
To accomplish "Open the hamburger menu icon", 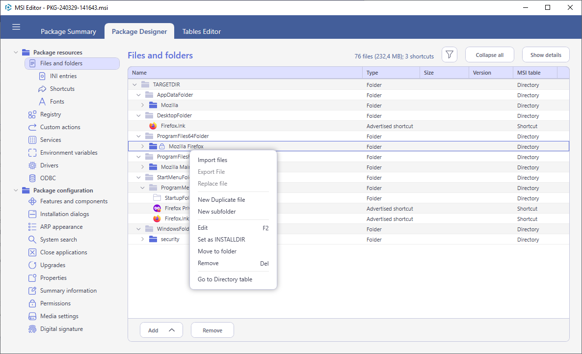I will (x=16, y=27).
